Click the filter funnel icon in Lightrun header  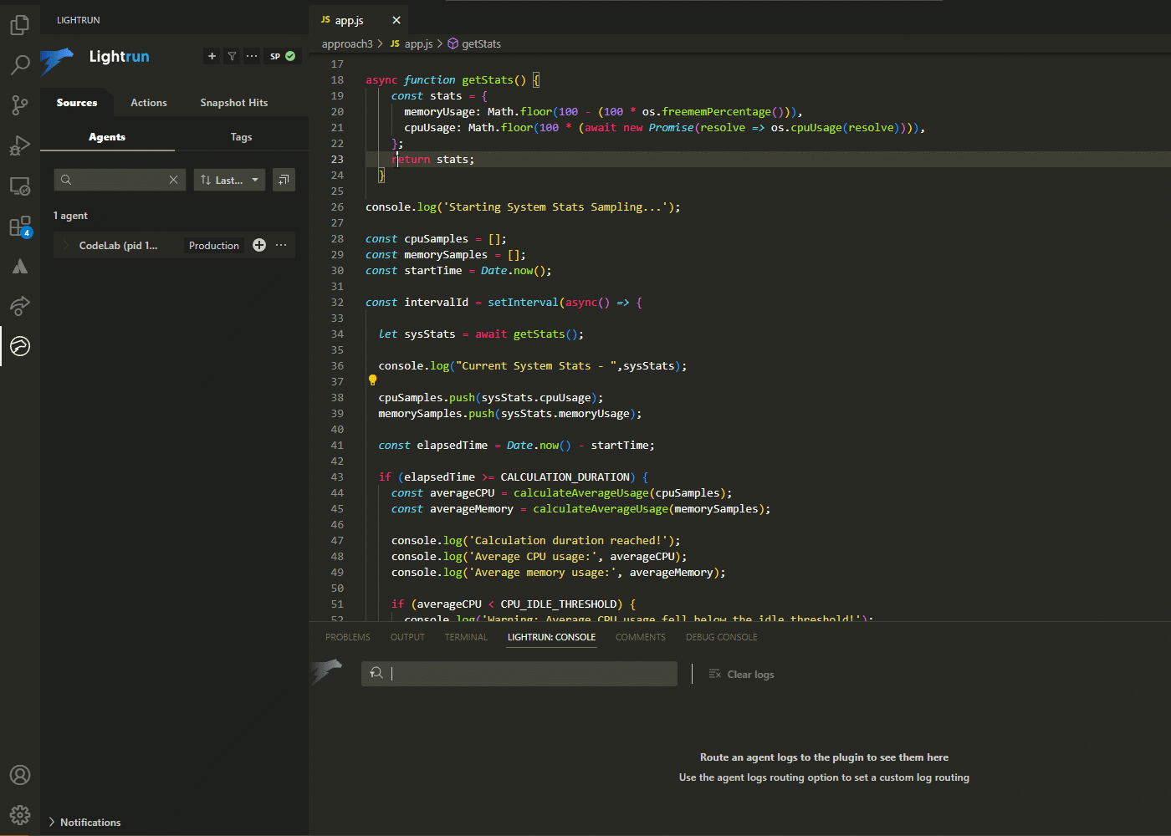tap(232, 56)
